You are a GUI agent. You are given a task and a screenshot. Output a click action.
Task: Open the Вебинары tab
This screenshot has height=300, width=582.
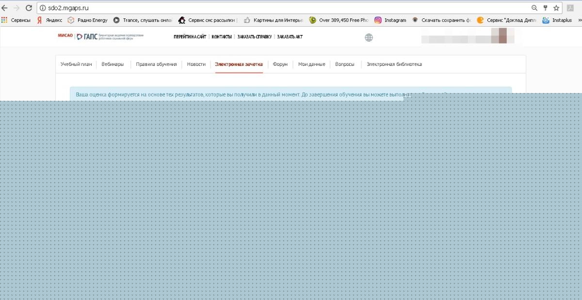pos(113,64)
